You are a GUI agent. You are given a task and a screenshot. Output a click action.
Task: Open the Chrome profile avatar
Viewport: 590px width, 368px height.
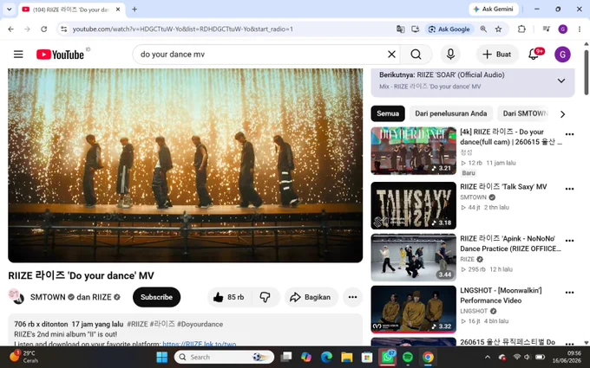point(562,29)
